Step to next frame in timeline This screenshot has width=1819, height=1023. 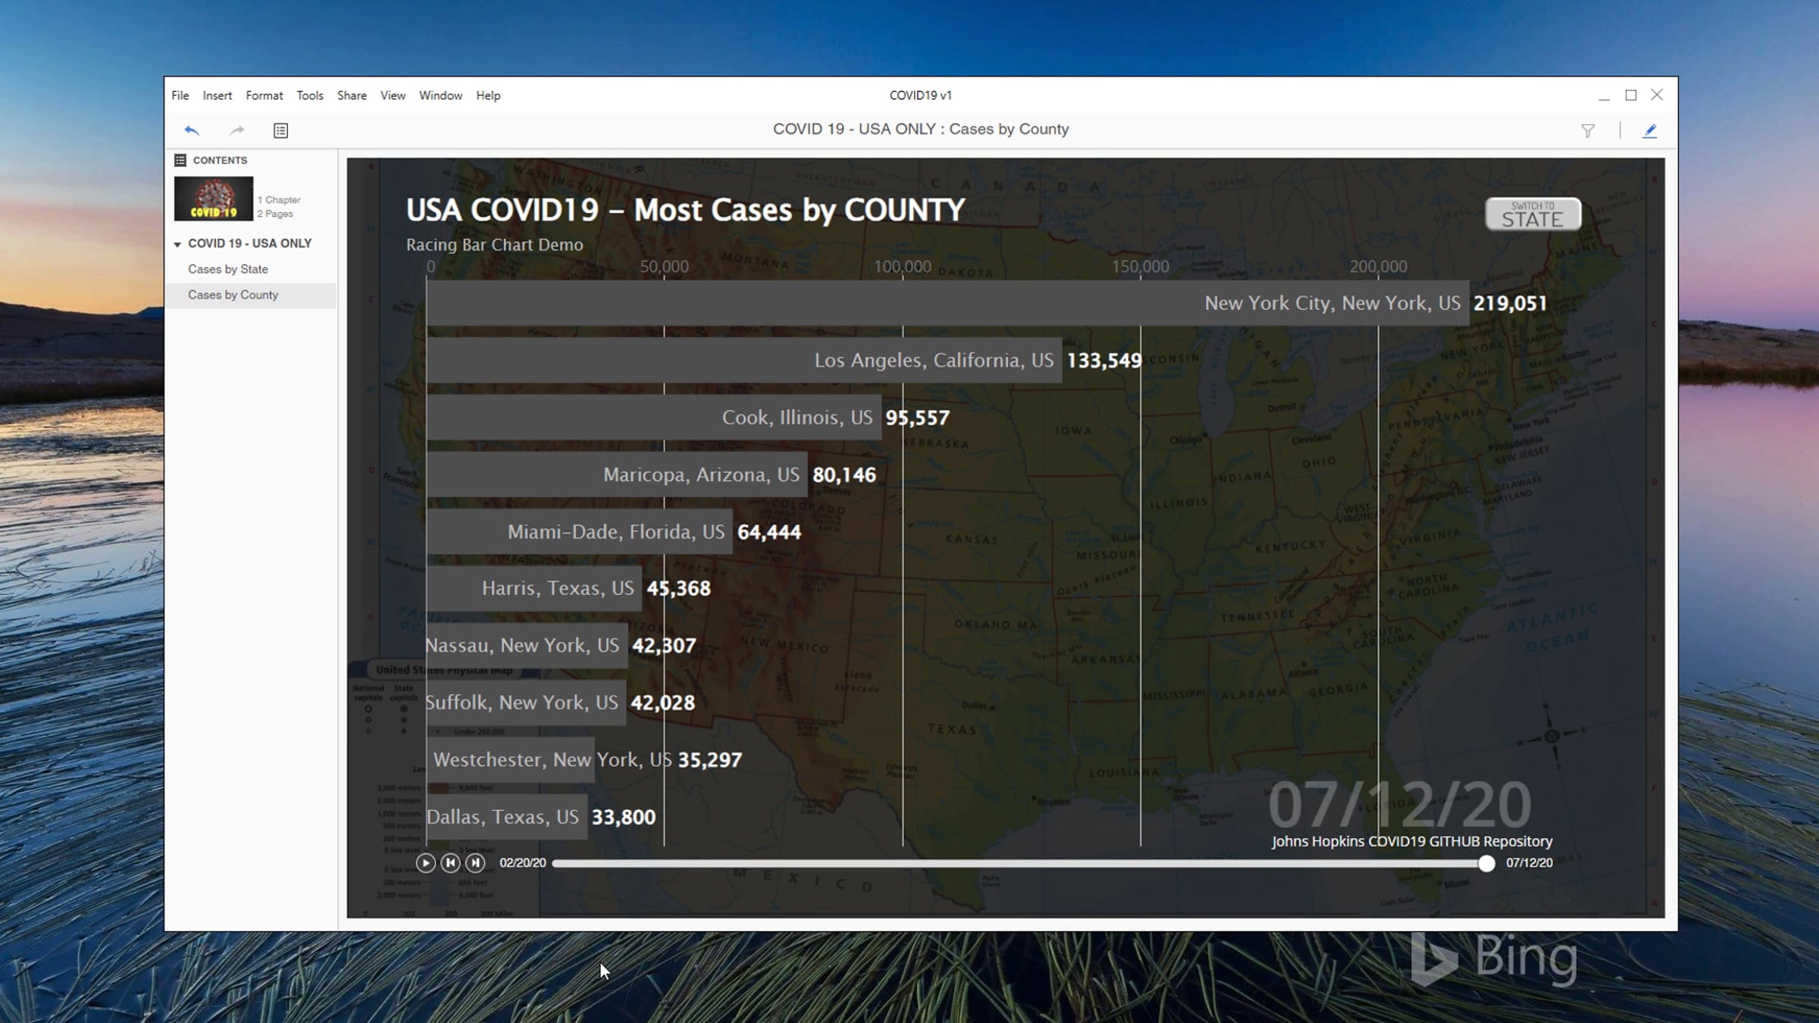click(x=475, y=862)
